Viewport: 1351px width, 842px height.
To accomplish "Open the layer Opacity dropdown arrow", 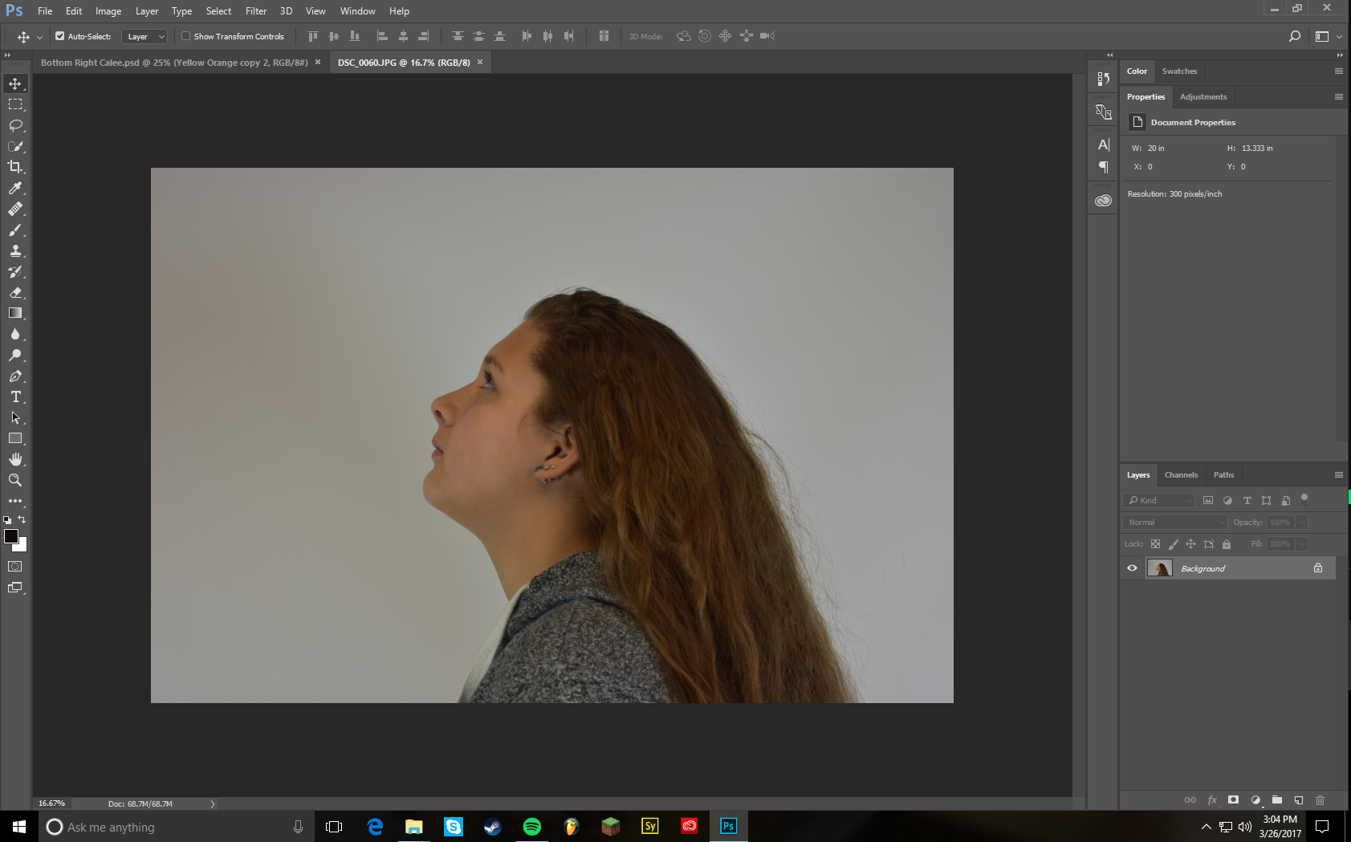I will (x=1301, y=522).
